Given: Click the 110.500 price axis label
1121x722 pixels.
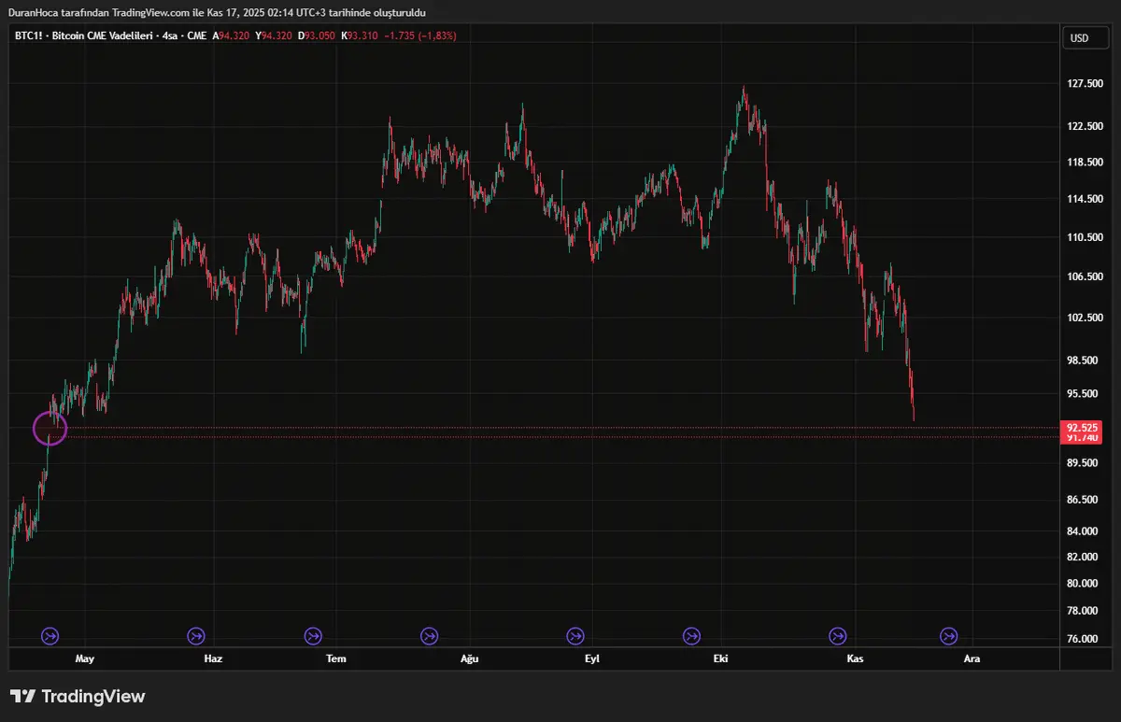Looking at the screenshot, I should coord(1086,237).
